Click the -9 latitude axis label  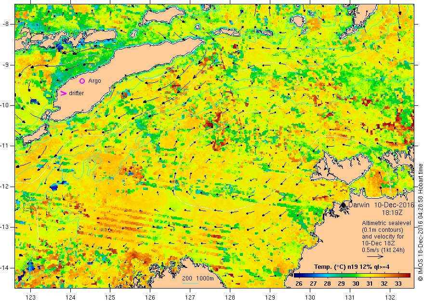6,65
